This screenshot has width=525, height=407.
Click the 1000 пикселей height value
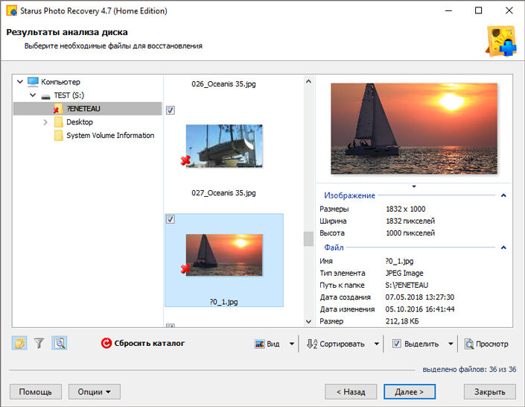(410, 233)
